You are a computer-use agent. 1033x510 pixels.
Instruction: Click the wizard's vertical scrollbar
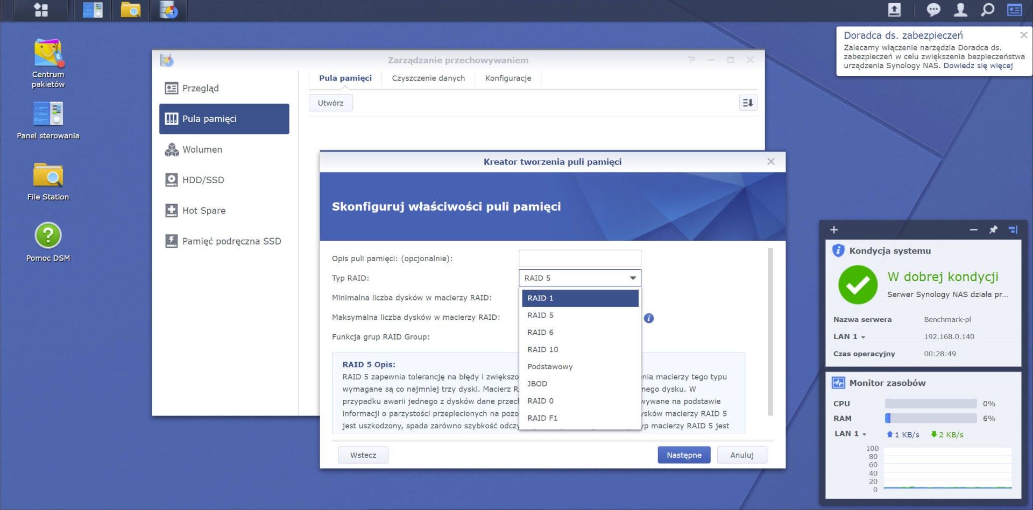[x=770, y=332]
